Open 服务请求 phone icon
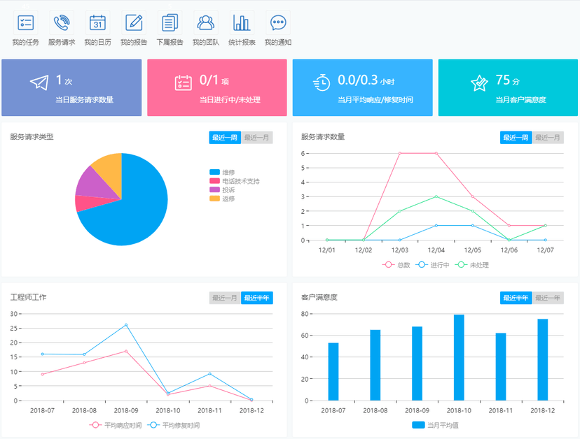580x439 pixels. point(62,22)
